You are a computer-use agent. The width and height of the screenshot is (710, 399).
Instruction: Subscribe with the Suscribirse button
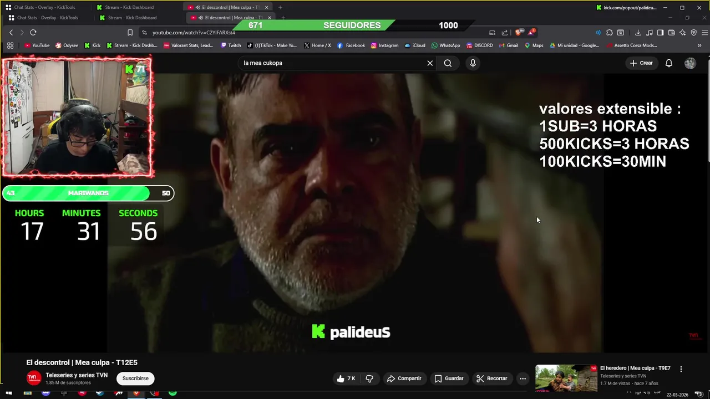(x=135, y=378)
